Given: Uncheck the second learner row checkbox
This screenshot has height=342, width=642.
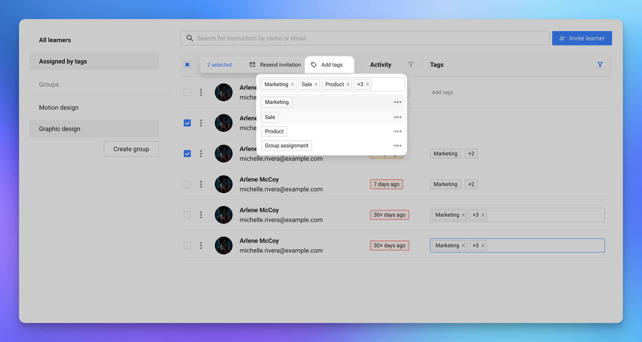Looking at the screenshot, I should tap(187, 123).
